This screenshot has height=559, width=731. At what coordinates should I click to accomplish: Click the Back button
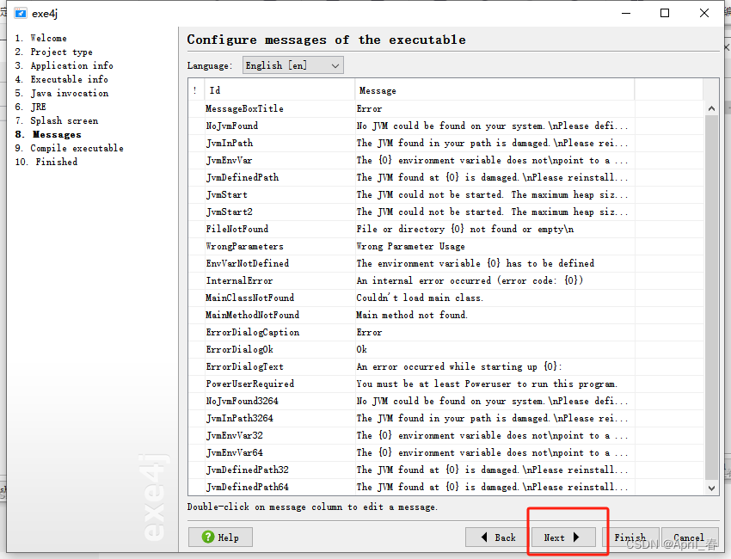click(498, 537)
